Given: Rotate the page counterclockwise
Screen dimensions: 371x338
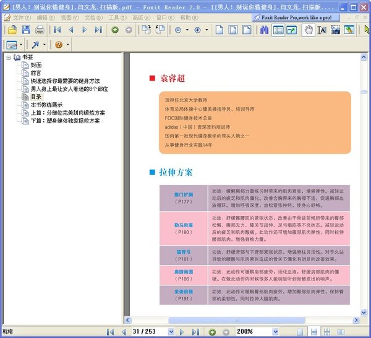Looking at the screenshot, I should 160,30.
